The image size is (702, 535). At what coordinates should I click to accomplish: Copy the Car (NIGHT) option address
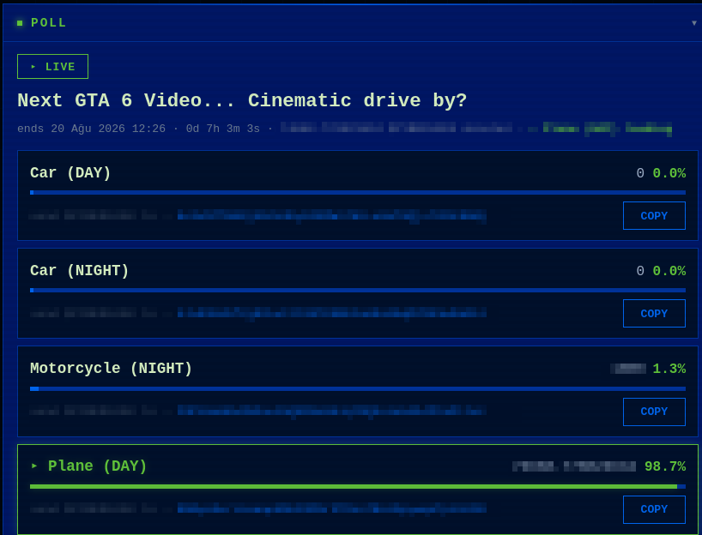654,314
